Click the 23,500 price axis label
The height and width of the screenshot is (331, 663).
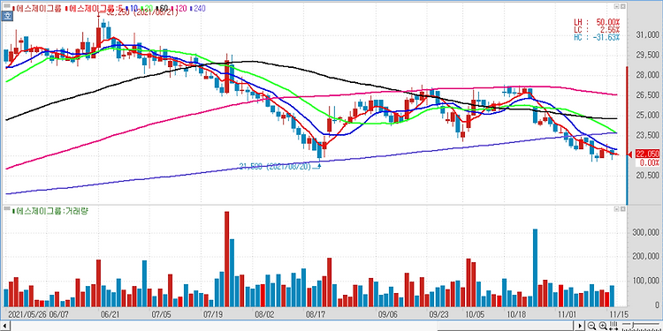tap(647, 135)
